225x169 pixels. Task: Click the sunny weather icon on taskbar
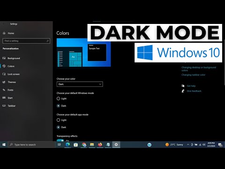click(167, 145)
